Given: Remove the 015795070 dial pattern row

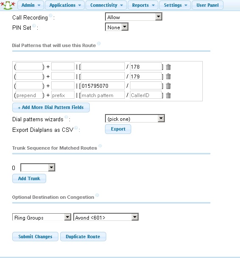Looking at the screenshot, I should pyautogui.click(x=168, y=86).
